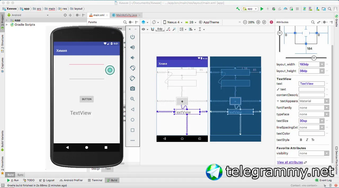
Task: Click the emulator power button icon
Action: pyautogui.click(x=132, y=37)
